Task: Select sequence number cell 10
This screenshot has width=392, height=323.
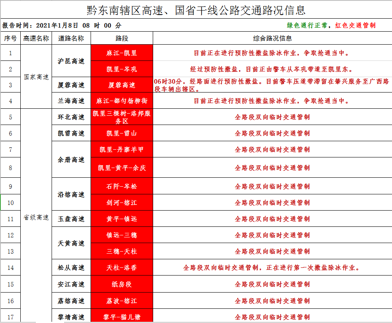Action: point(11,202)
